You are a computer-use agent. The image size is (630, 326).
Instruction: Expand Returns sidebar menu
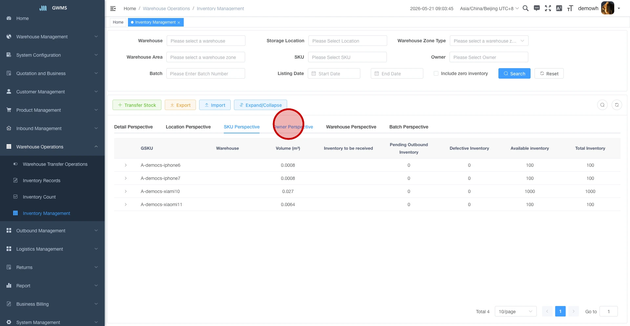coord(52,267)
